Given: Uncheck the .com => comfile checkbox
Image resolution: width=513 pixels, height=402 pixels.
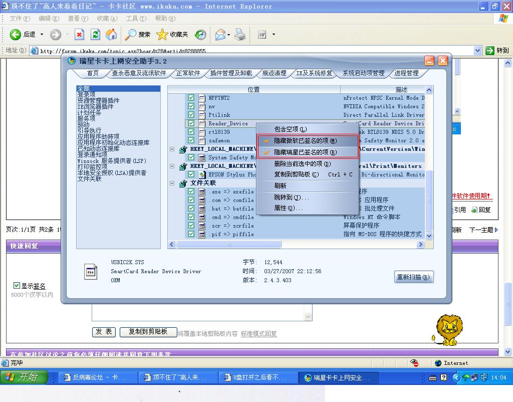Looking at the screenshot, I should [x=191, y=199].
